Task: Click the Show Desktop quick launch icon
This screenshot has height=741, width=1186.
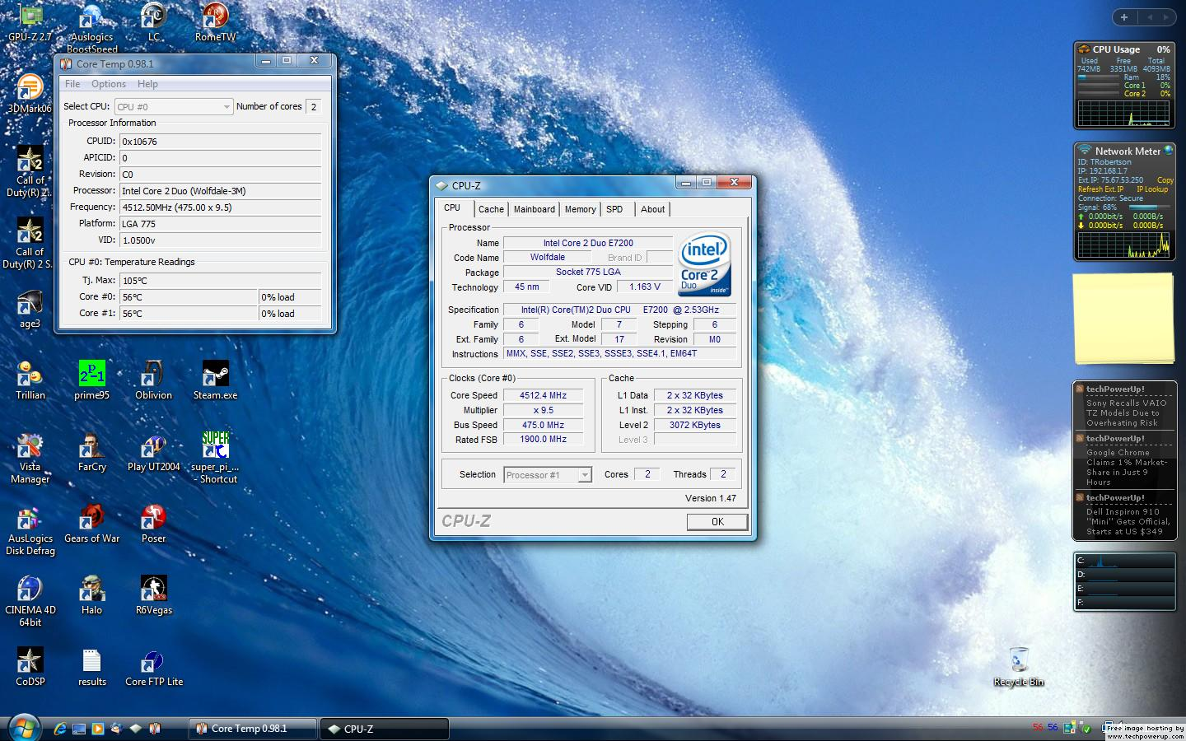Action: tap(79, 729)
